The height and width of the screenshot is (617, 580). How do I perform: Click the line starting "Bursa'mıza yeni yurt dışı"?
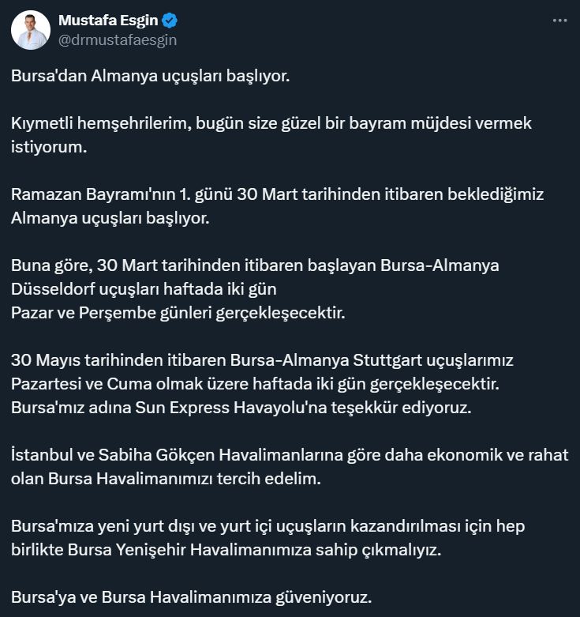point(268,526)
